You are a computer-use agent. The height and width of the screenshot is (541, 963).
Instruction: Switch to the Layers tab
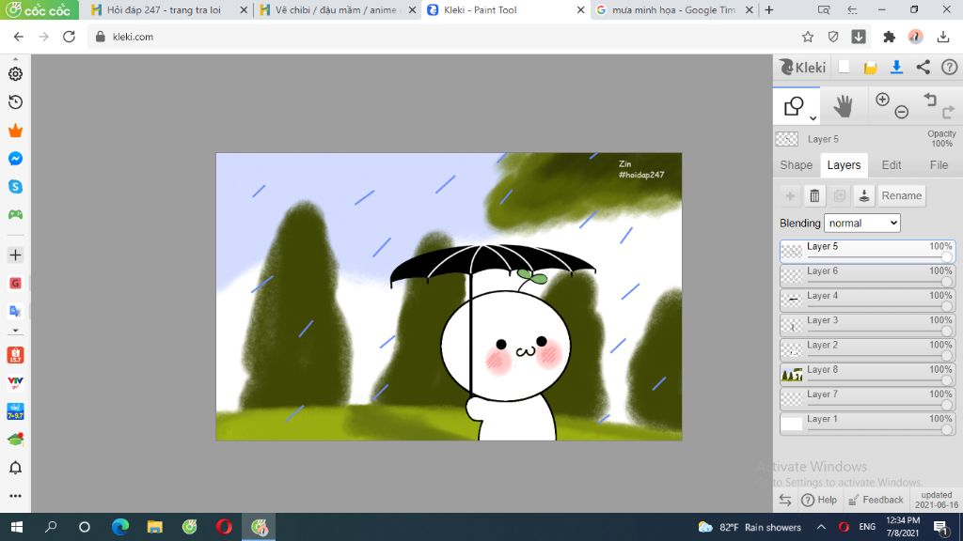[844, 165]
